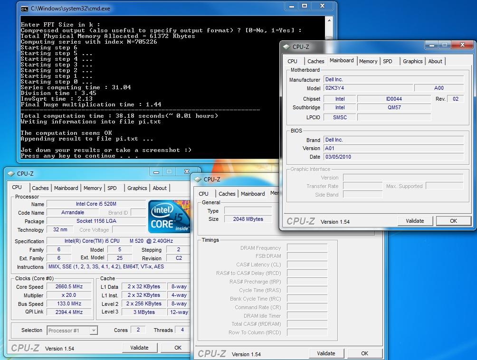Minimize the cmd.exe window

(291, 6)
